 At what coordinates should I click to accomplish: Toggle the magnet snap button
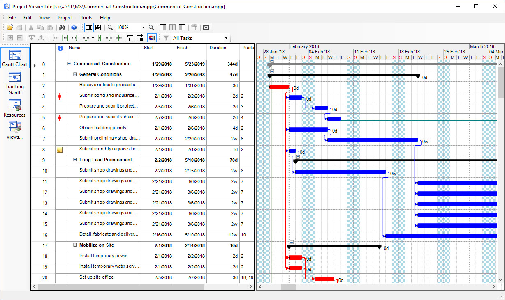pos(152,38)
